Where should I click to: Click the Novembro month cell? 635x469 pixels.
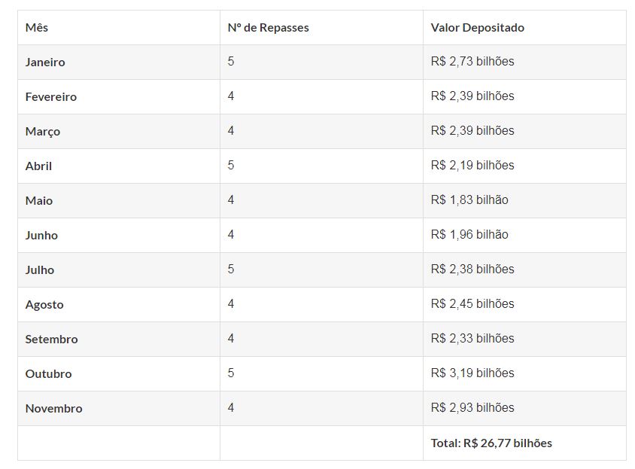tap(53, 409)
